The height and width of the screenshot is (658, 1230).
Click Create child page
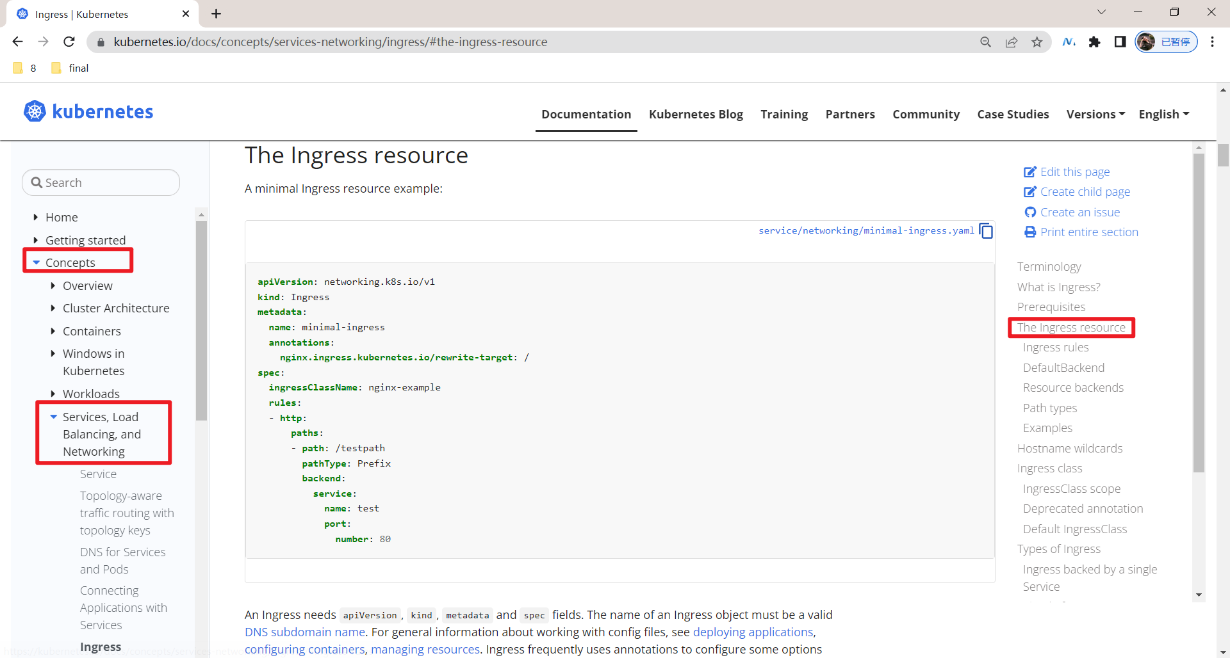tap(1077, 191)
